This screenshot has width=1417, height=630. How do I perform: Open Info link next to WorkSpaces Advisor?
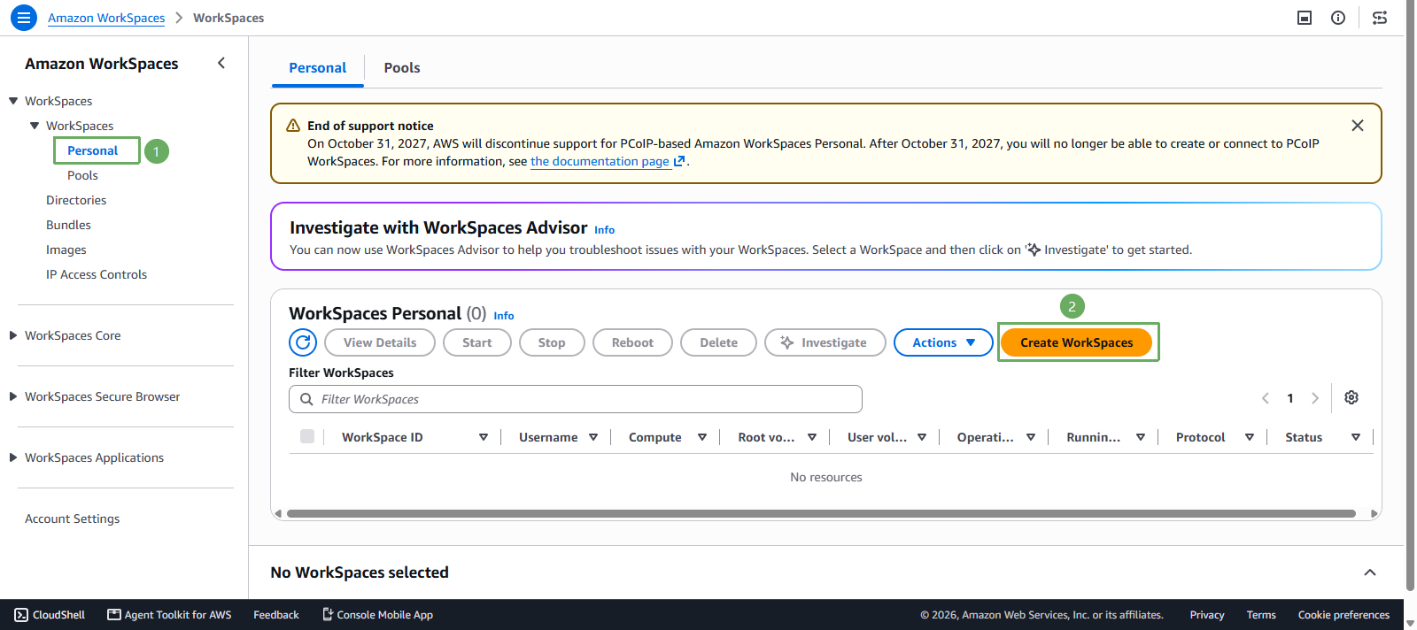point(604,230)
